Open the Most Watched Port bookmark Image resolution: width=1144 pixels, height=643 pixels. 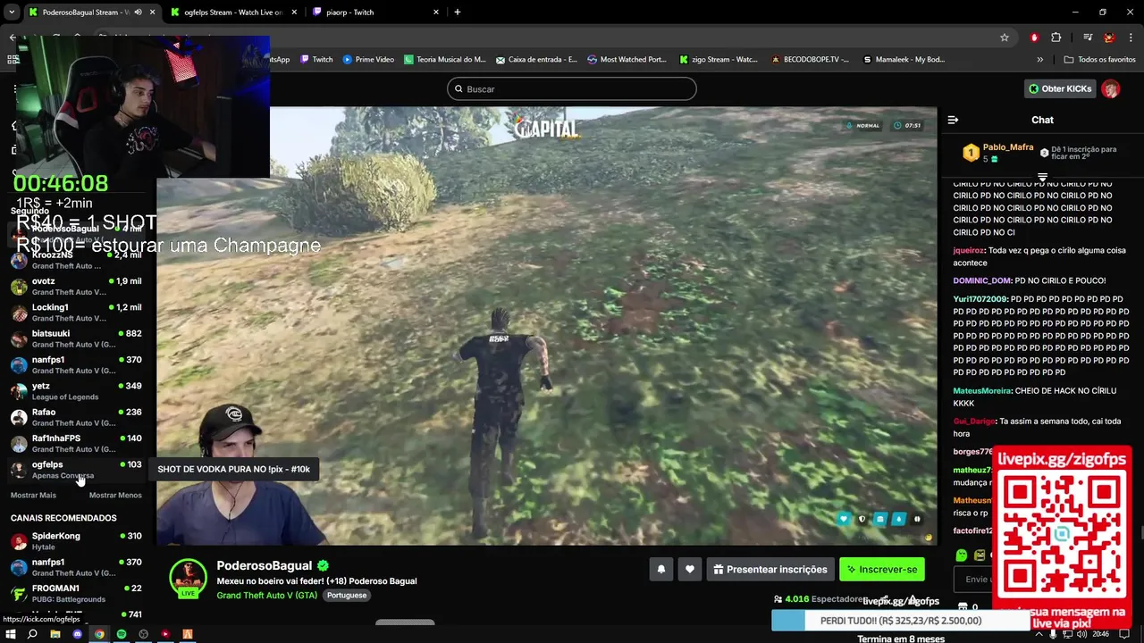(x=627, y=59)
